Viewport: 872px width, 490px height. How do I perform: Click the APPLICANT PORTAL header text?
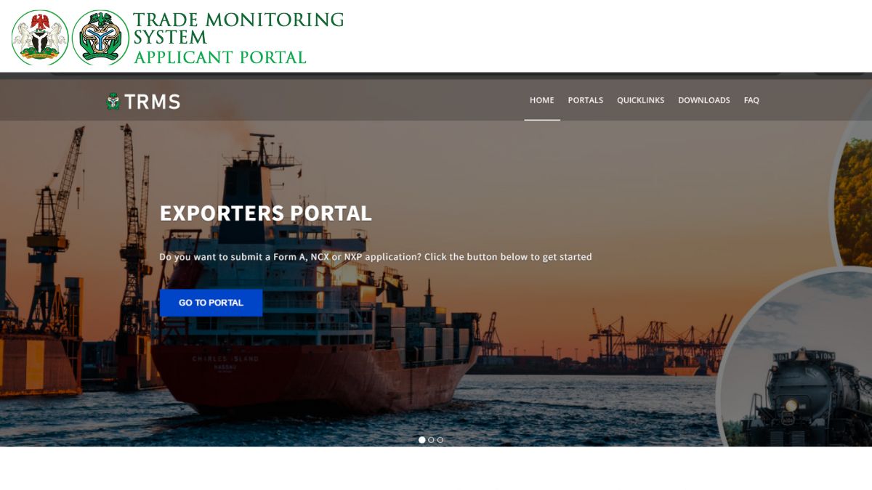[x=220, y=57]
